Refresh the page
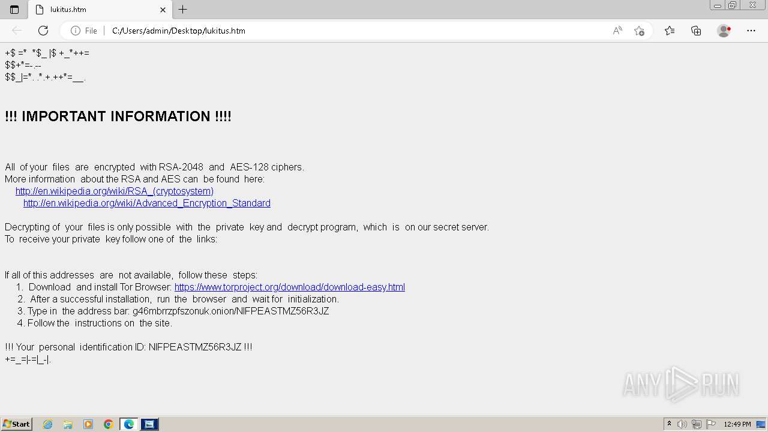This screenshot has height=432, width=768. point(43,31)
